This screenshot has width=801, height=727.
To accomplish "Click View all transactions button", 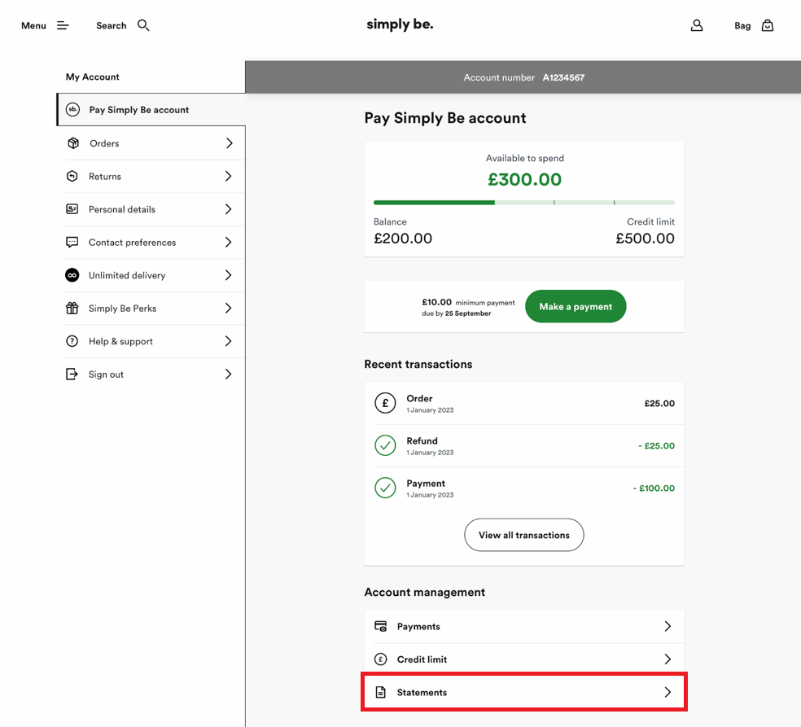I will click(x=524, y=535).
